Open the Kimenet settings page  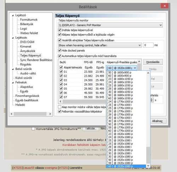25,47
